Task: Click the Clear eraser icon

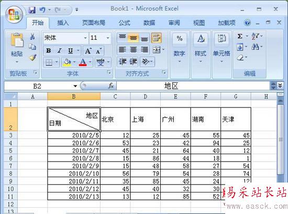Action: [240, 58]
